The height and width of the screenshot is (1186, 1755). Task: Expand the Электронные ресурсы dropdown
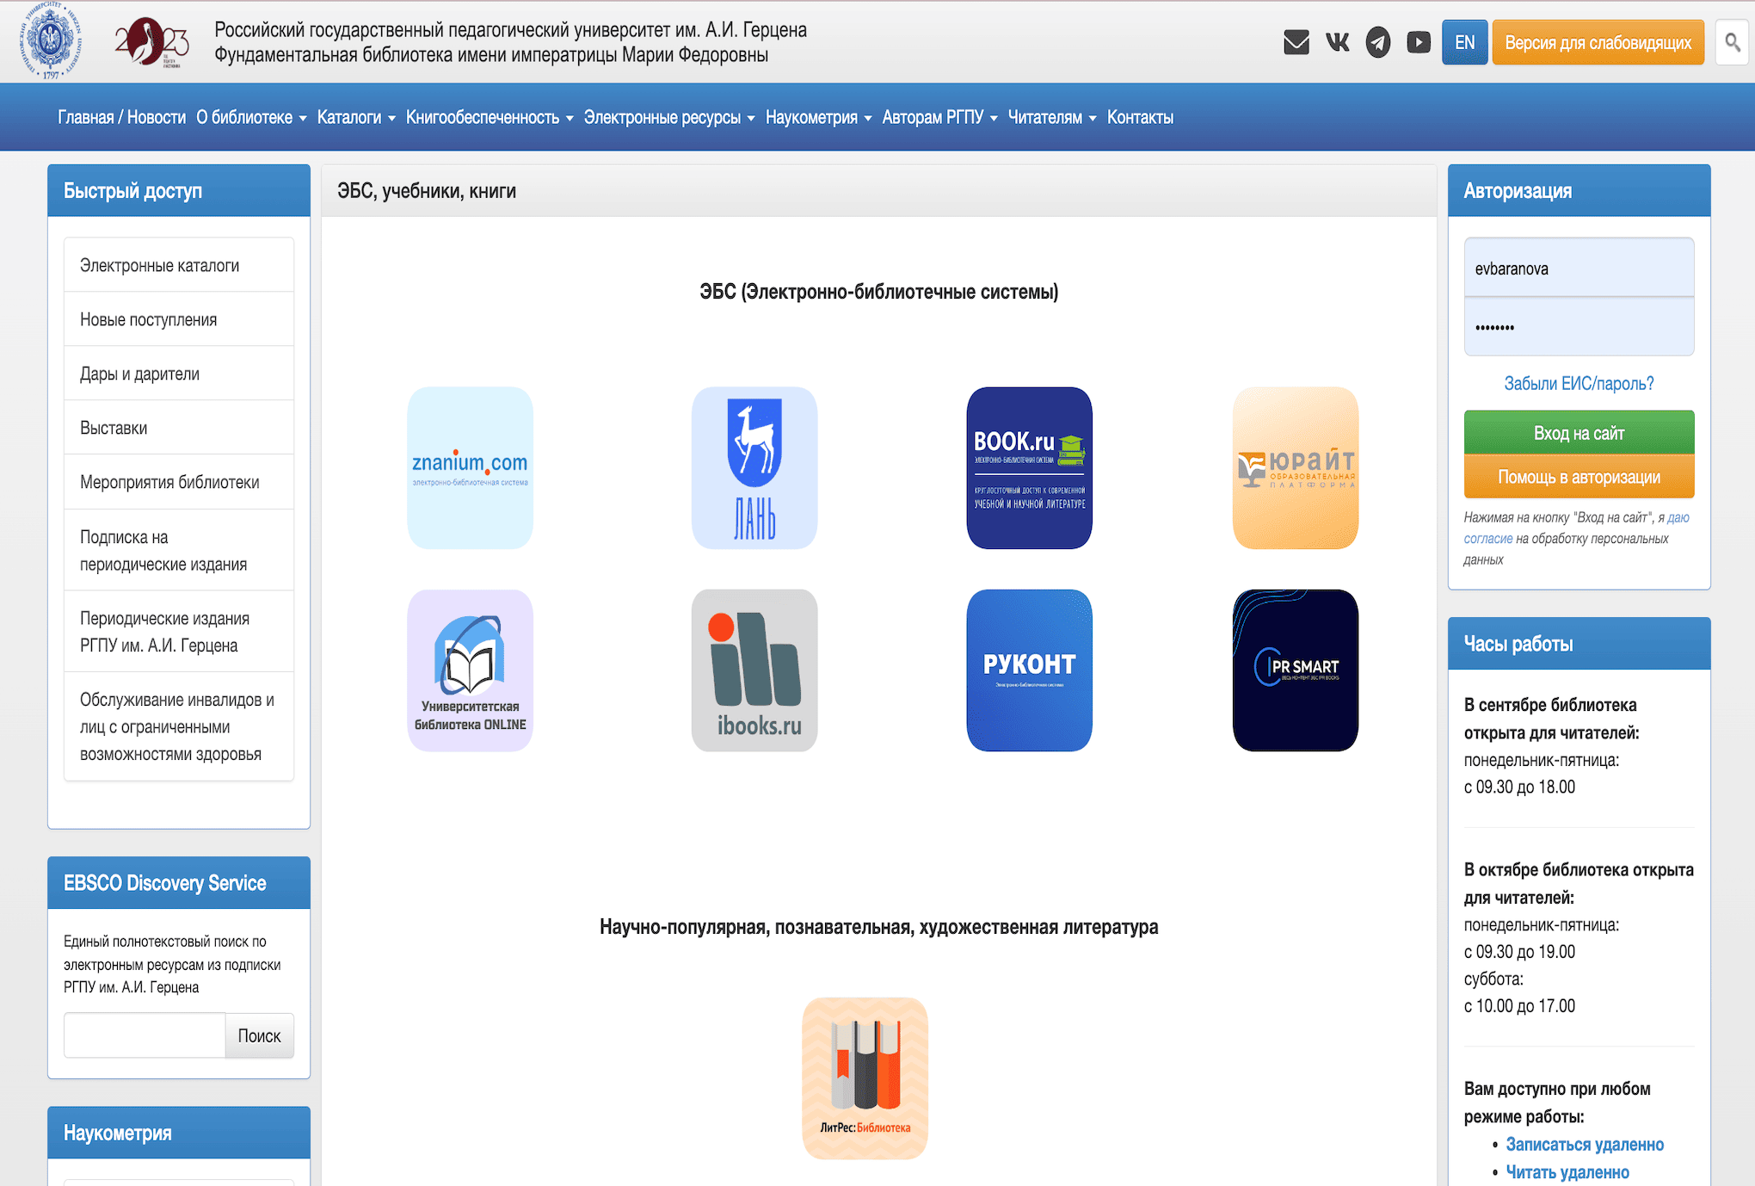pyautogui.click(x=668, y=117)
